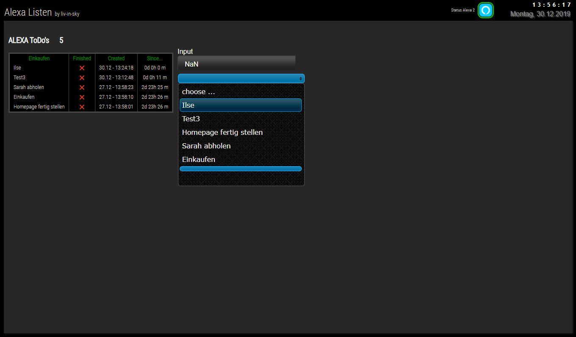Click the 'Einkaufen' column header

pos(39,58)
